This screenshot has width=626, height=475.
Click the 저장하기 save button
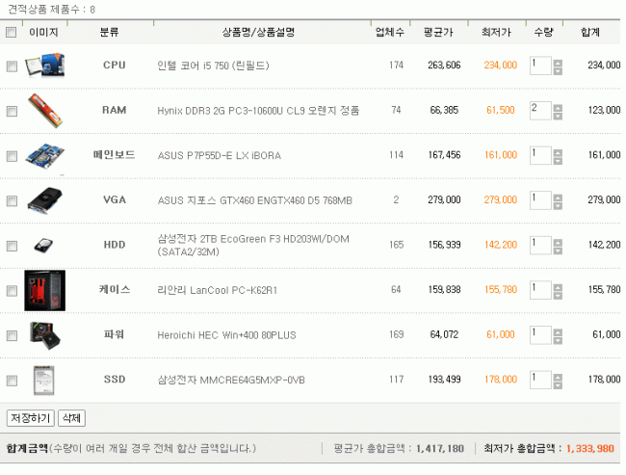[x=30, y=418]
